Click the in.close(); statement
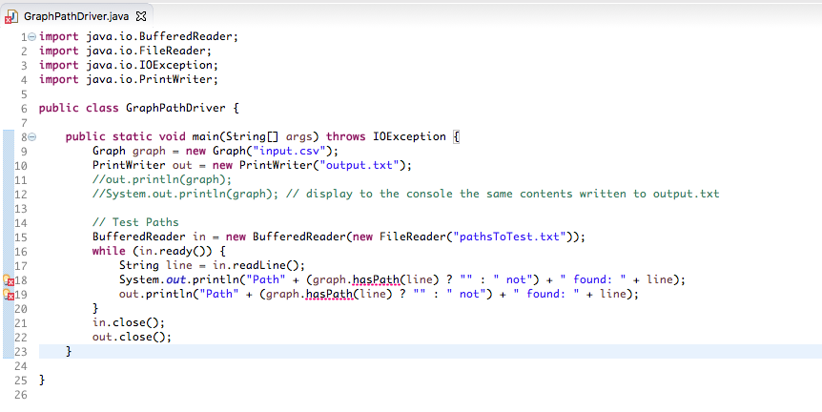Image resolution: width=822 pixels, height=412 pixels. point(129,322)
